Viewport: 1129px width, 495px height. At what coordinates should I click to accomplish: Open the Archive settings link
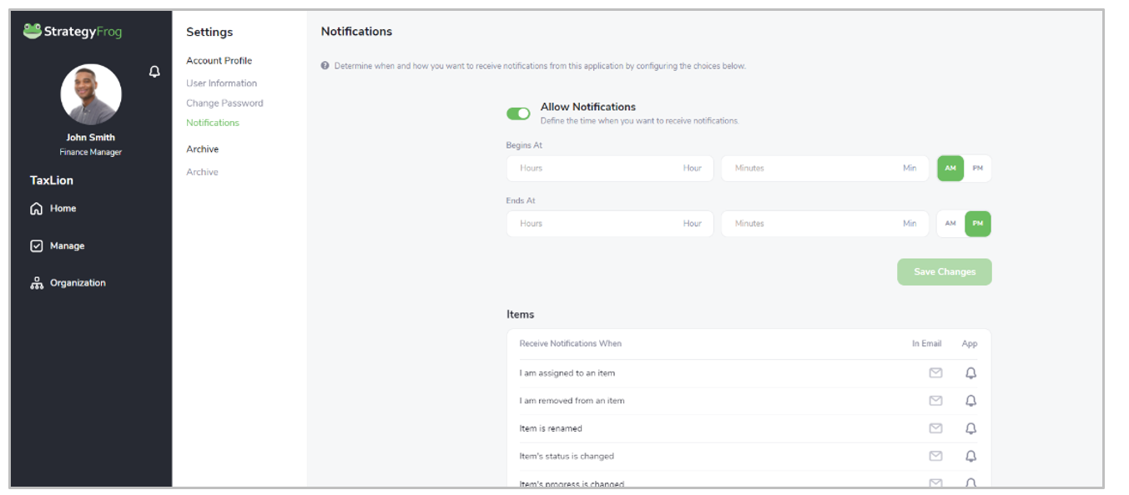(202, 172)
